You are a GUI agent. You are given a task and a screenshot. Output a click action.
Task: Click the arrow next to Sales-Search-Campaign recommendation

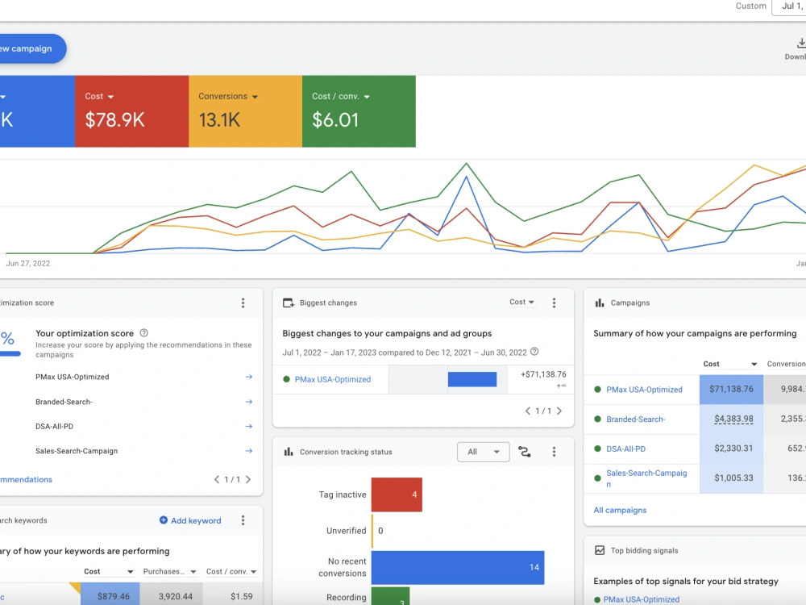point(249,451)
